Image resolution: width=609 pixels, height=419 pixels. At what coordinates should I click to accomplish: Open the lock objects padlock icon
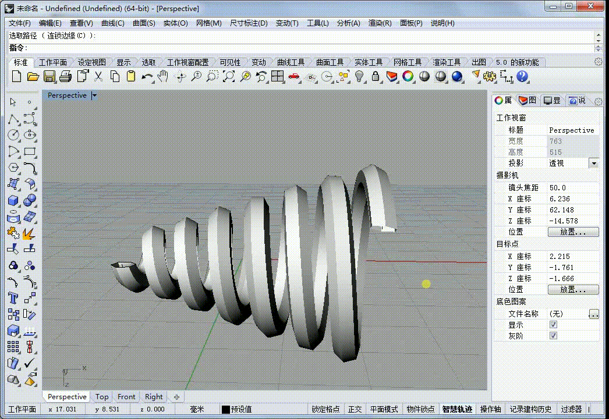coord(375,76)
